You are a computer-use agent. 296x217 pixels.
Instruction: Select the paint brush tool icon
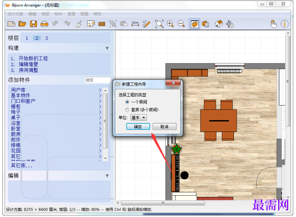[x=78, y=24]
